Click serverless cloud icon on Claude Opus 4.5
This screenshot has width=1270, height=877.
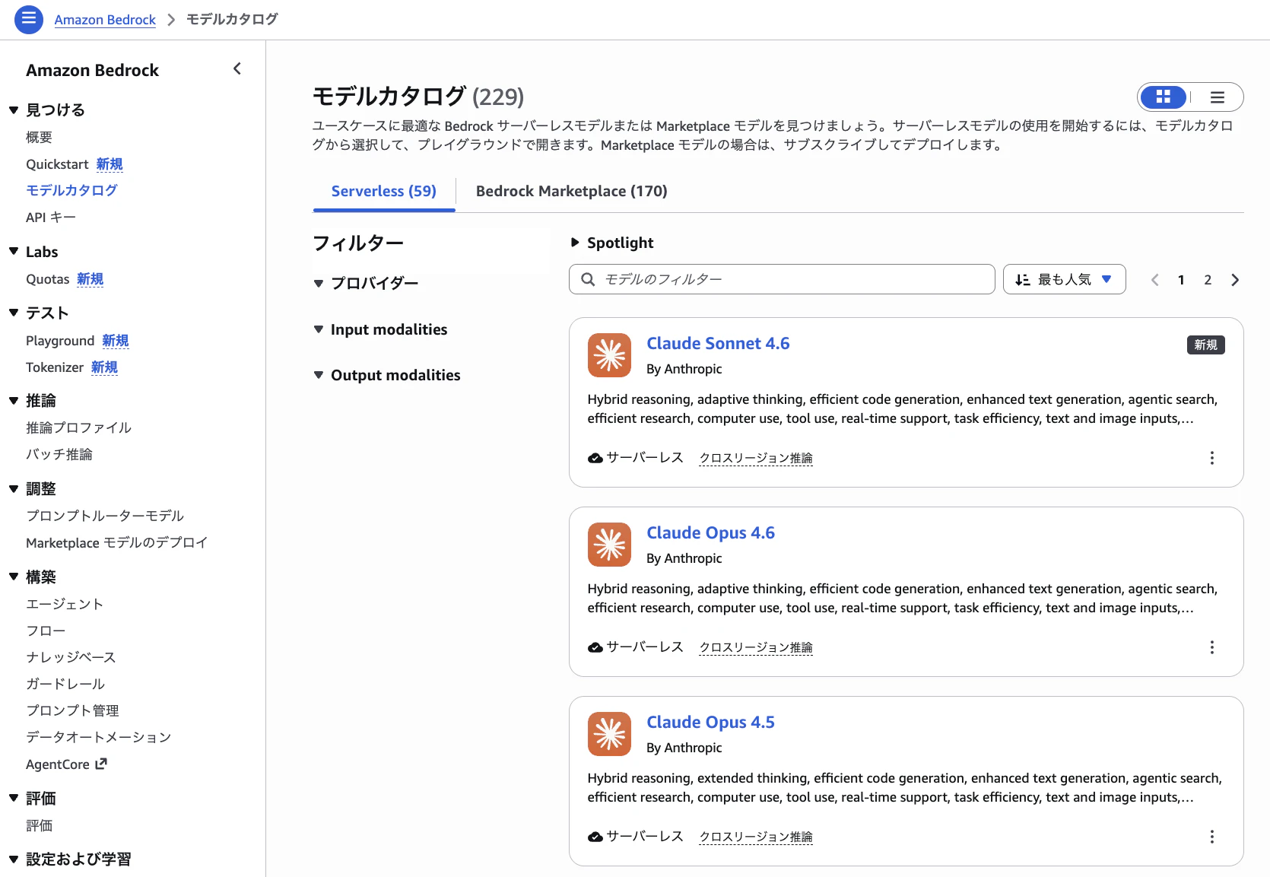[595, 837]
